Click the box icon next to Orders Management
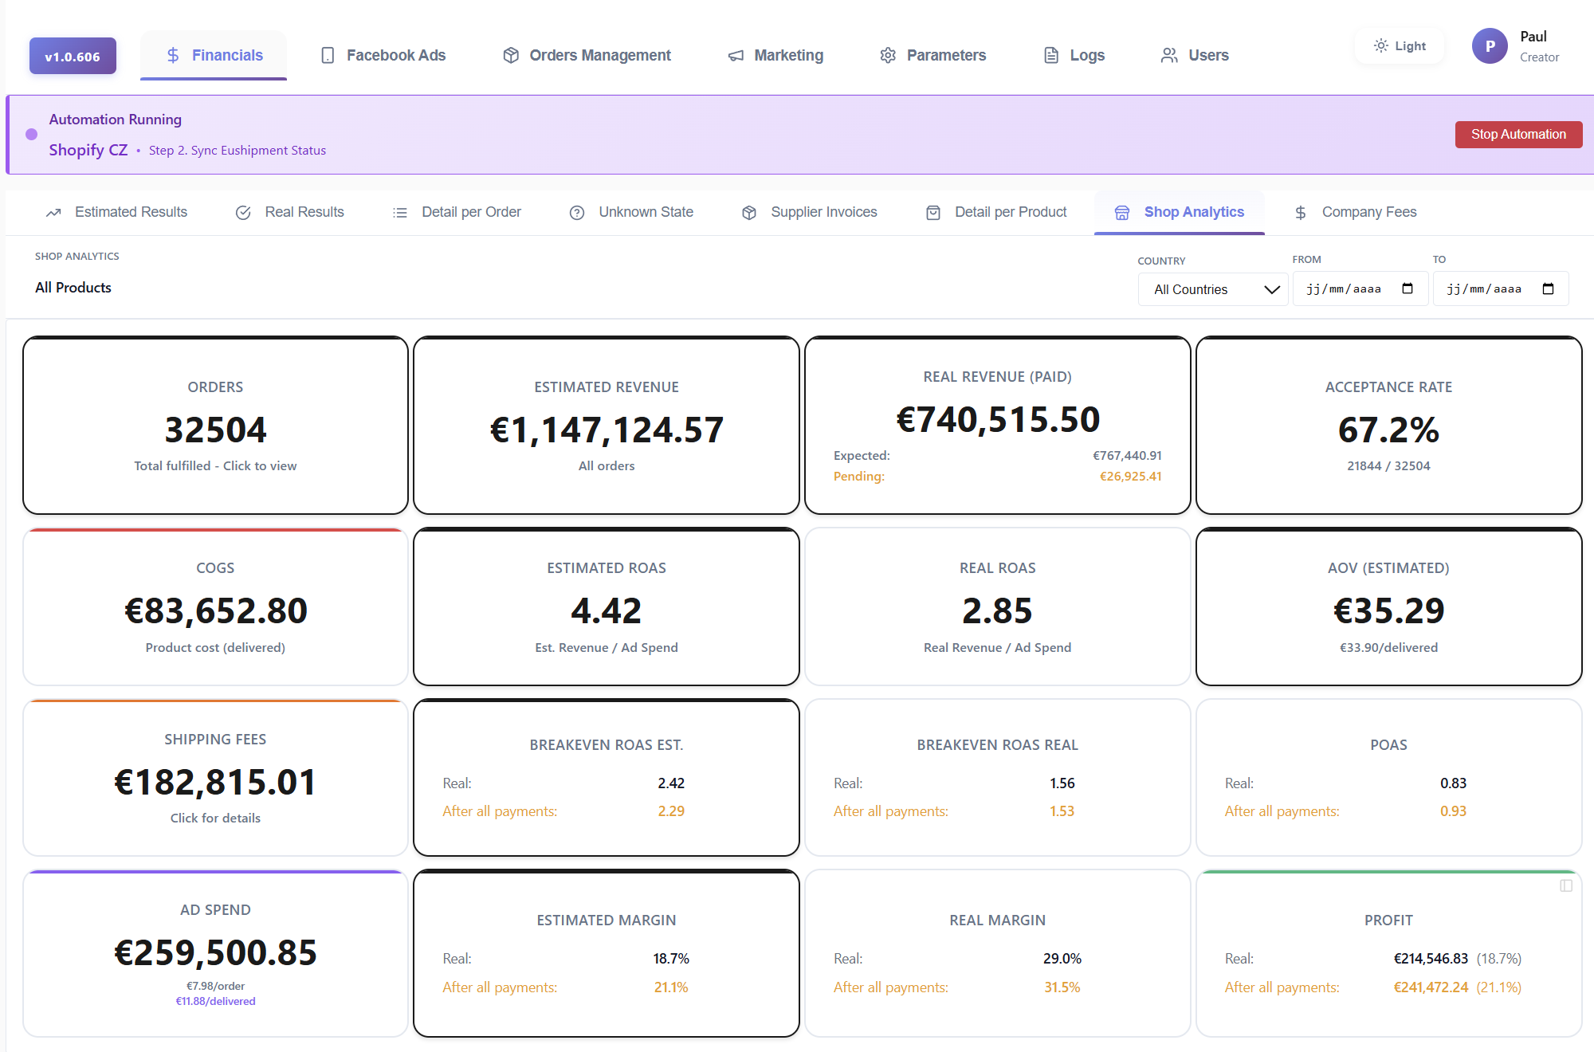 (509, 55)
